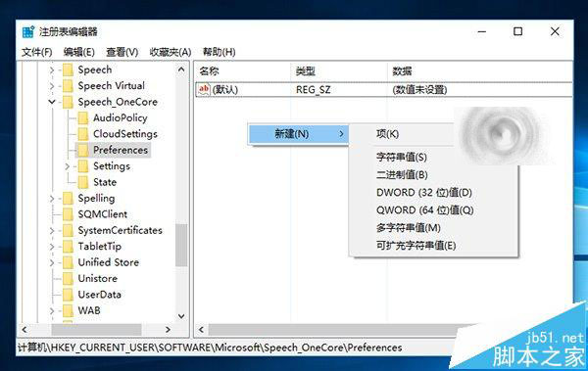Choose 字符串值(S) from the submenu
The image size is (588, 371).
click(401, 157)
